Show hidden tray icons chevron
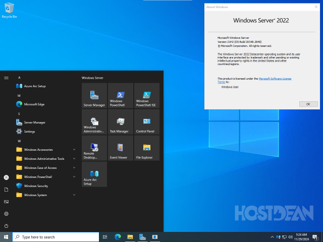 pos(272,237)
